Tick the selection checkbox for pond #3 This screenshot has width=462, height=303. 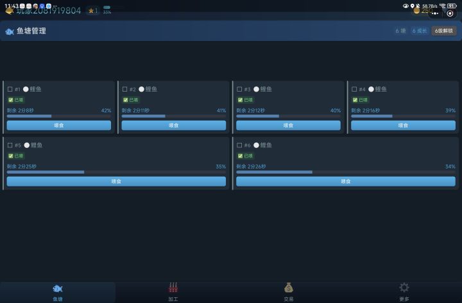tap(239, 89)
